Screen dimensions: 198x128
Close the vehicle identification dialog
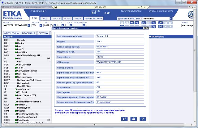147,28
